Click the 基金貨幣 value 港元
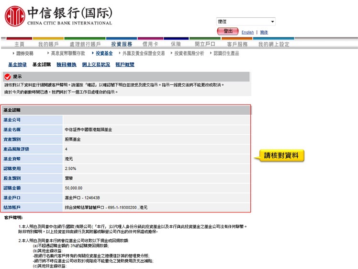 68,159
